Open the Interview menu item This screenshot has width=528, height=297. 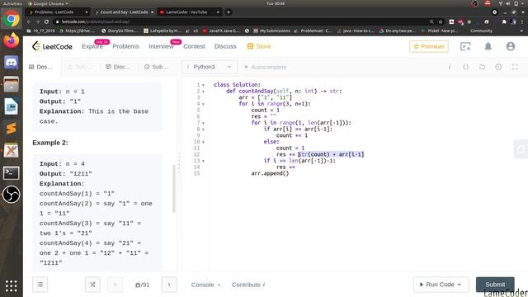click(161, 46)
